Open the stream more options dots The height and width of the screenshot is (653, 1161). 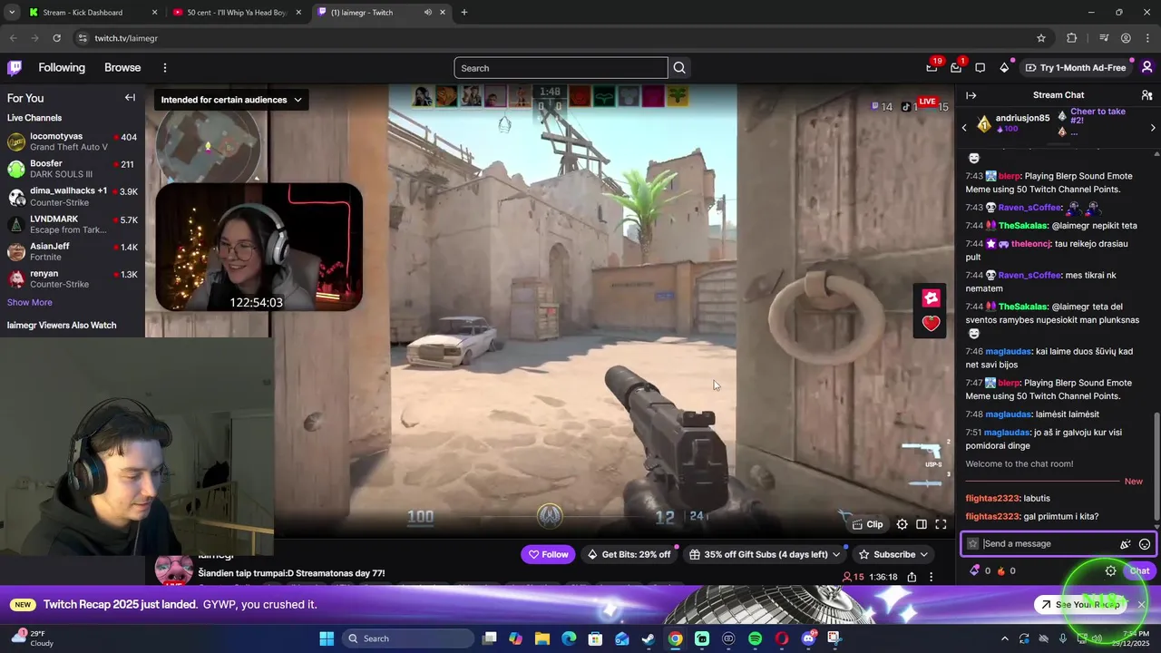coord(931,577)
